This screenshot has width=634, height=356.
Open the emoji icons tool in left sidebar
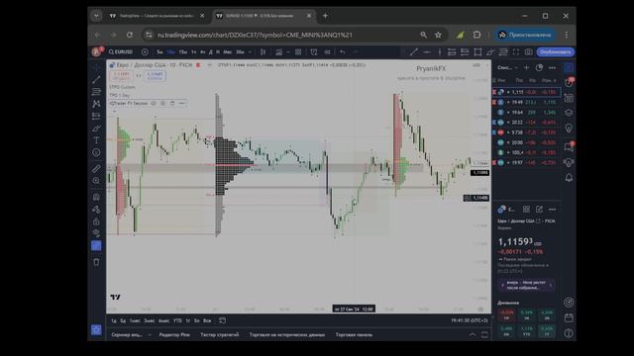pyautogui.click(x=96, y=152)
